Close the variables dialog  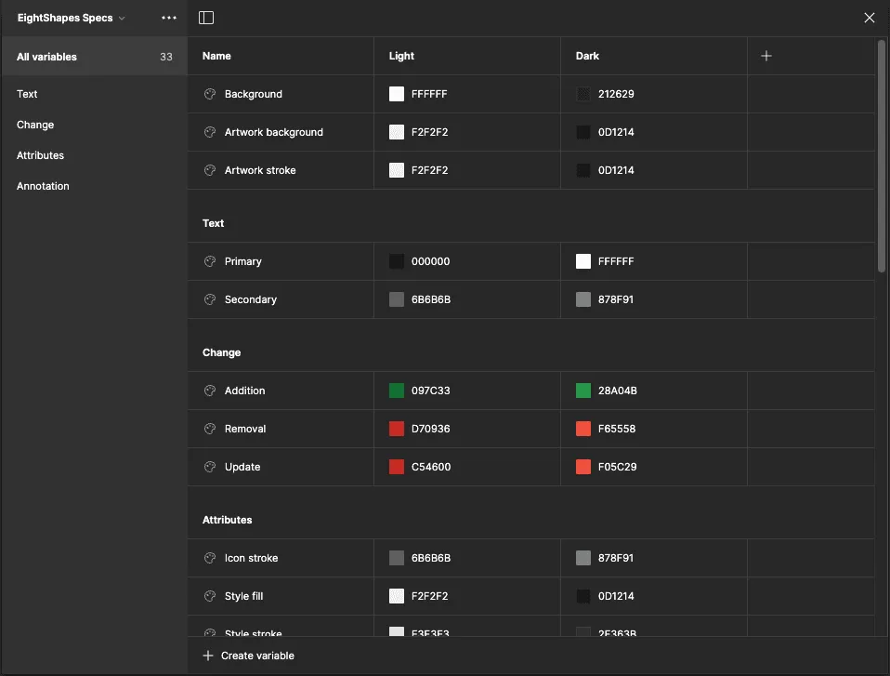tap(869, 18)
